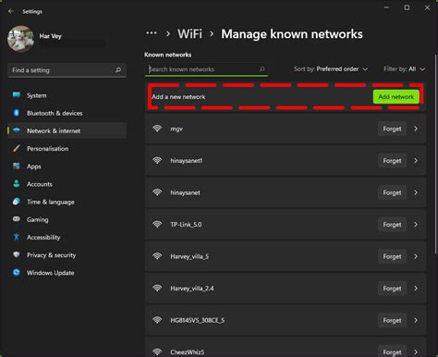The image size is (438, 357).
Task: Select the CheezWhiz5 network name
Action: coord(188,352)
